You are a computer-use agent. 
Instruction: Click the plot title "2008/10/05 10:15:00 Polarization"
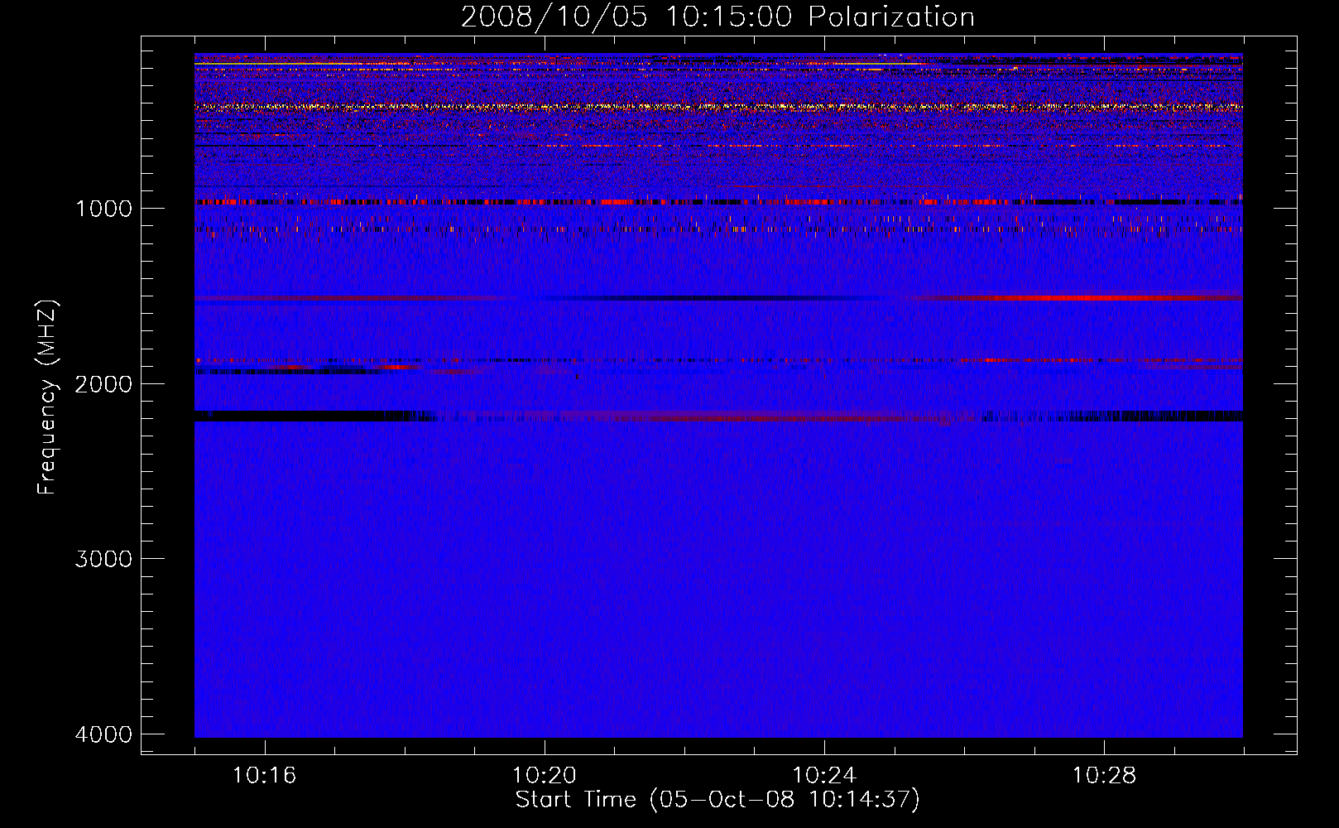pyautogui.click(x=717, y=17)
